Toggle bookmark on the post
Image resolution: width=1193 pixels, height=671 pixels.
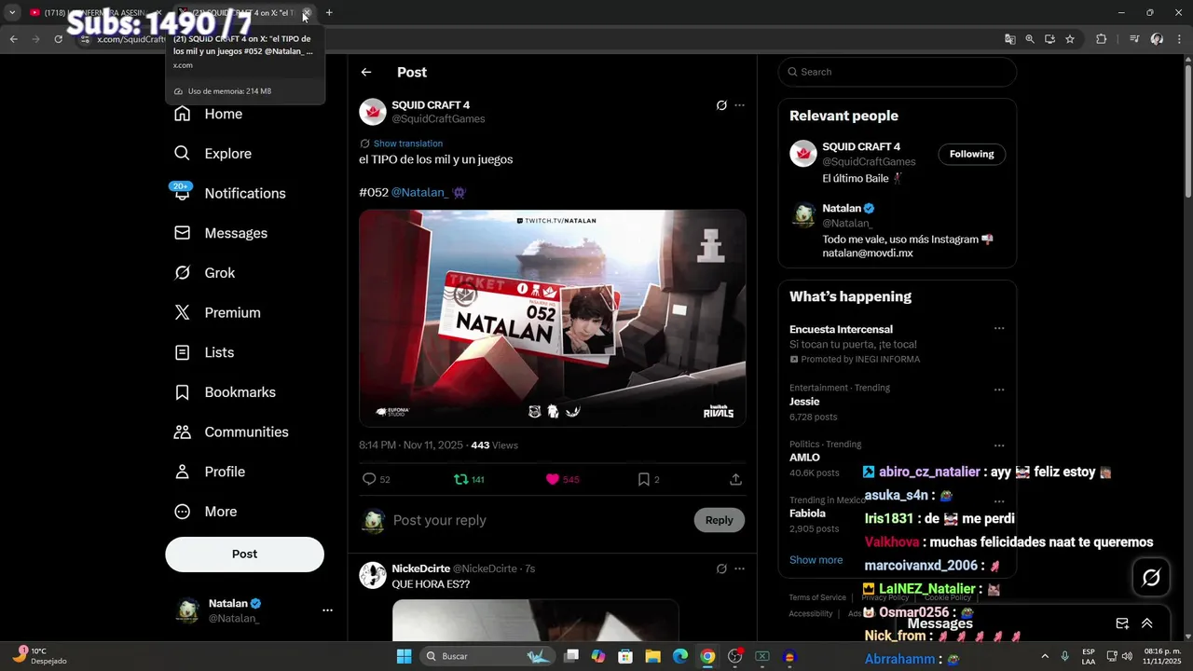point(644,479)
